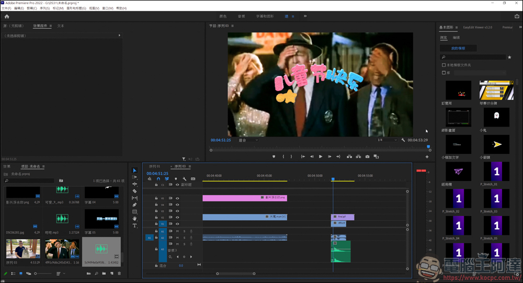This screenshot has height=283, width=523.
Task: Open timeline display settings wrench
Action: click(x=185, y=179)
